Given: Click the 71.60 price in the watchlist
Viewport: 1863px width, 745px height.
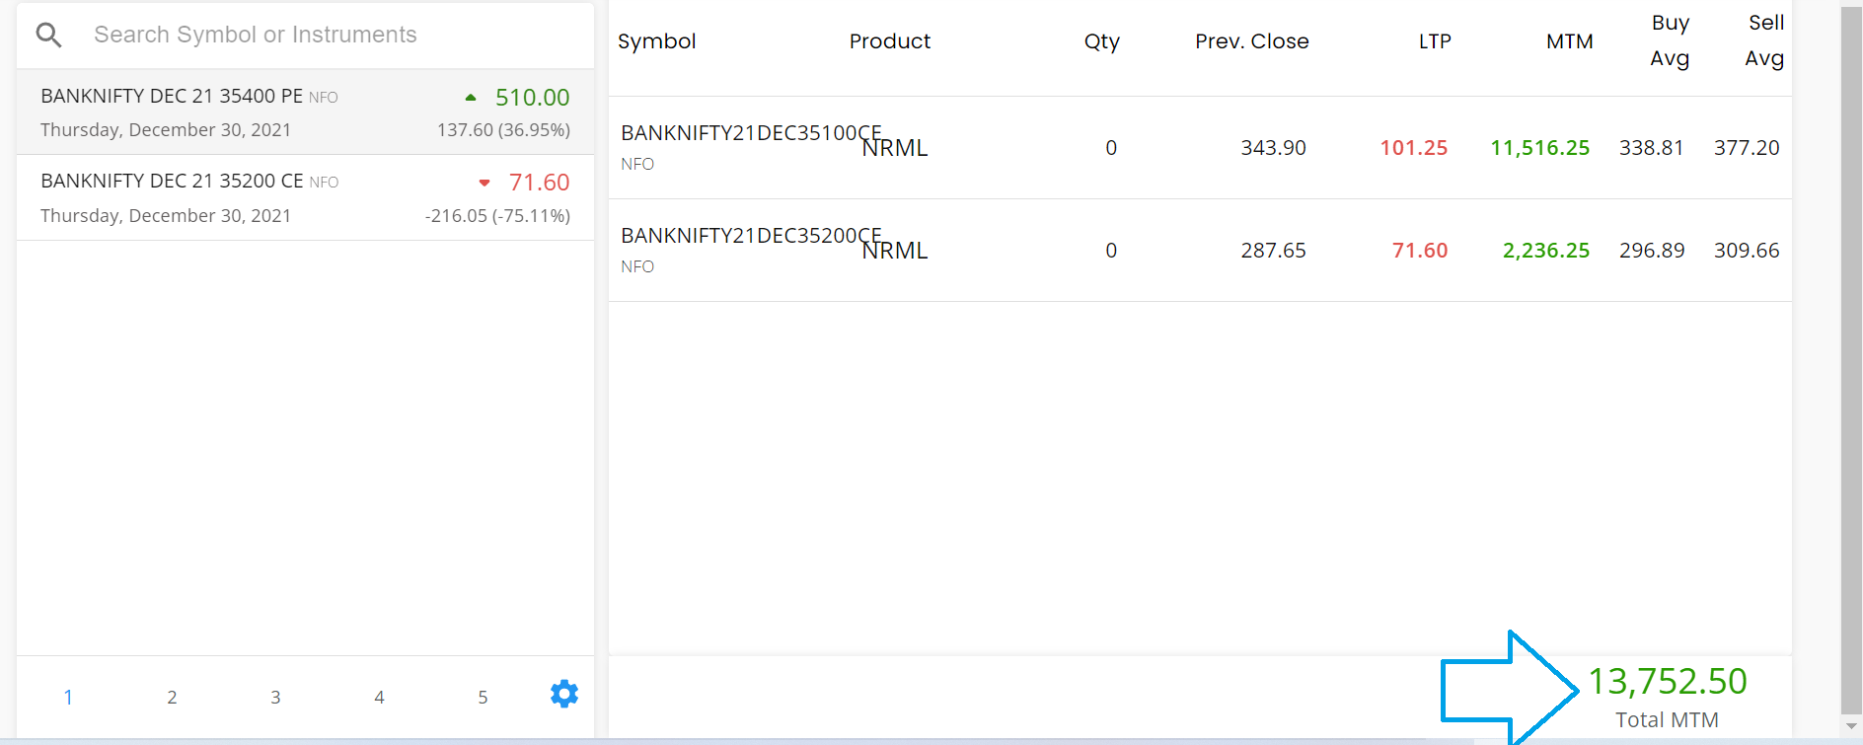Looking at the screenshot, I should pos(539,183).
